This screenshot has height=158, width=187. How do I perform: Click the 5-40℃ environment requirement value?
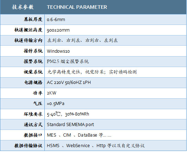pos(54,114)
